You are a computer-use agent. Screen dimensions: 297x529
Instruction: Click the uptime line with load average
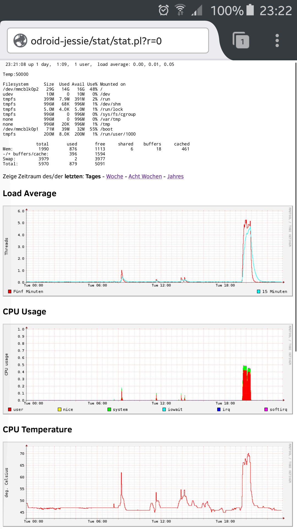pos(90,64)
